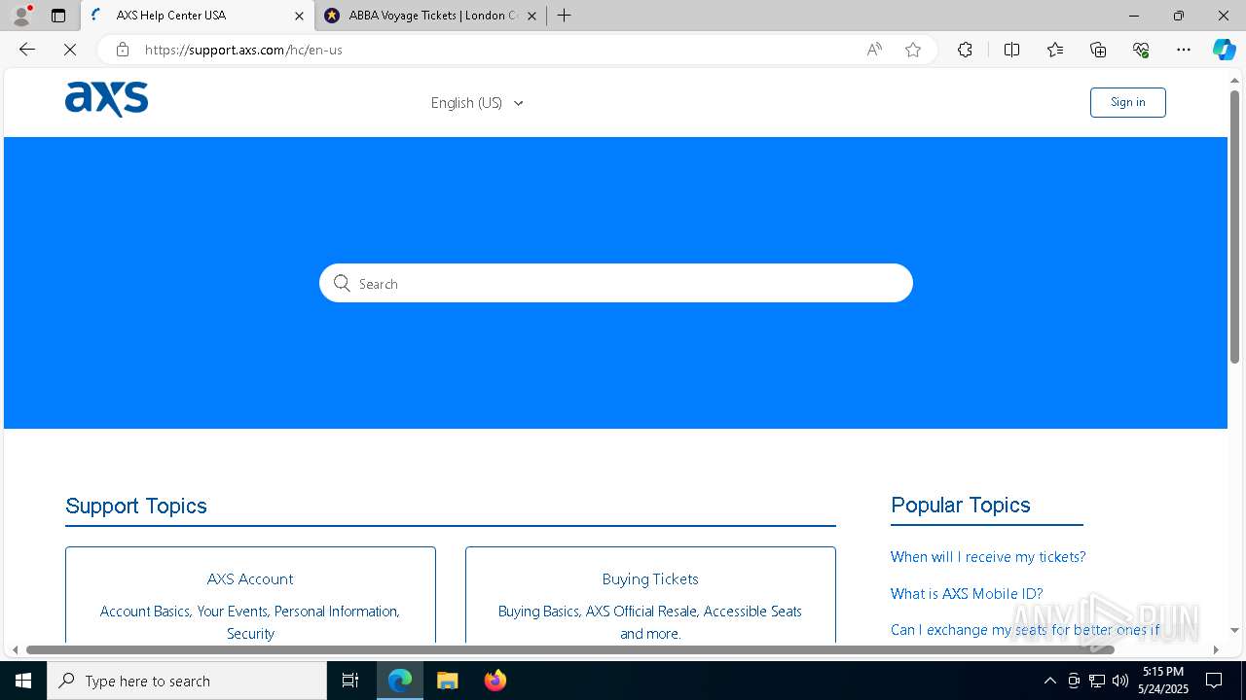Open File Explorer from taskbar

pos(447,681)
